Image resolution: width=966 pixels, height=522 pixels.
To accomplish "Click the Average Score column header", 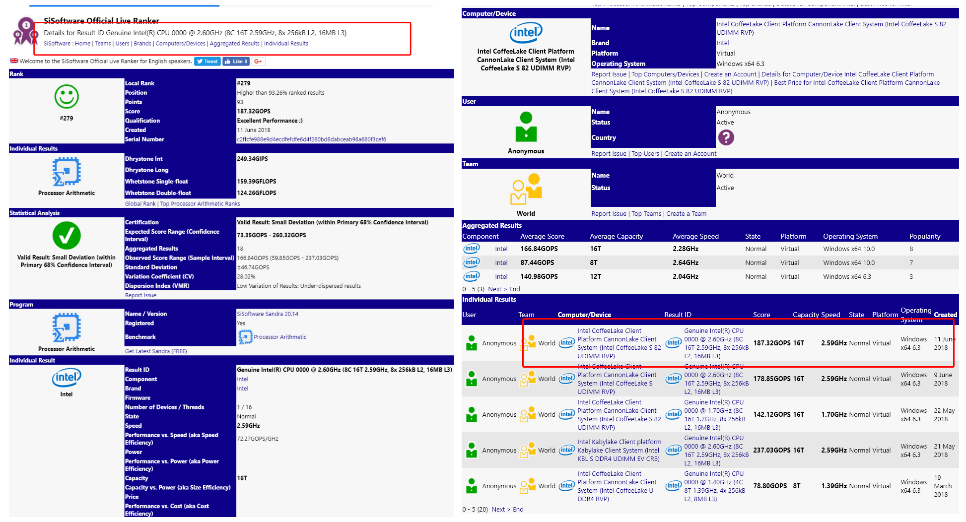I will point(542,237).
